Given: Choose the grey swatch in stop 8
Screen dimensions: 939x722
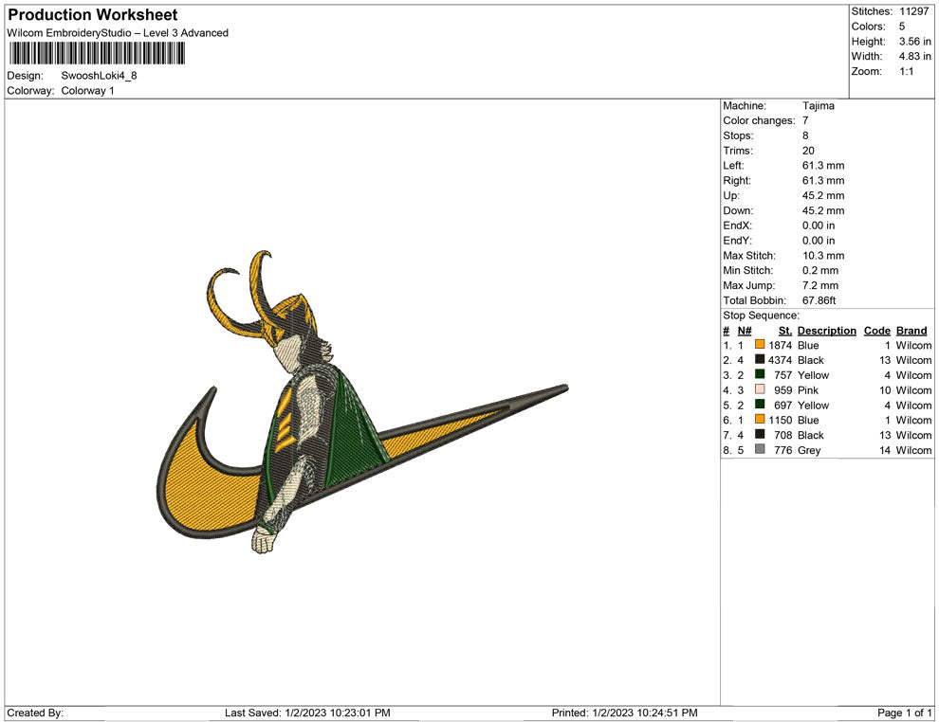Looking at the screenshot, I should click(760, 450).
